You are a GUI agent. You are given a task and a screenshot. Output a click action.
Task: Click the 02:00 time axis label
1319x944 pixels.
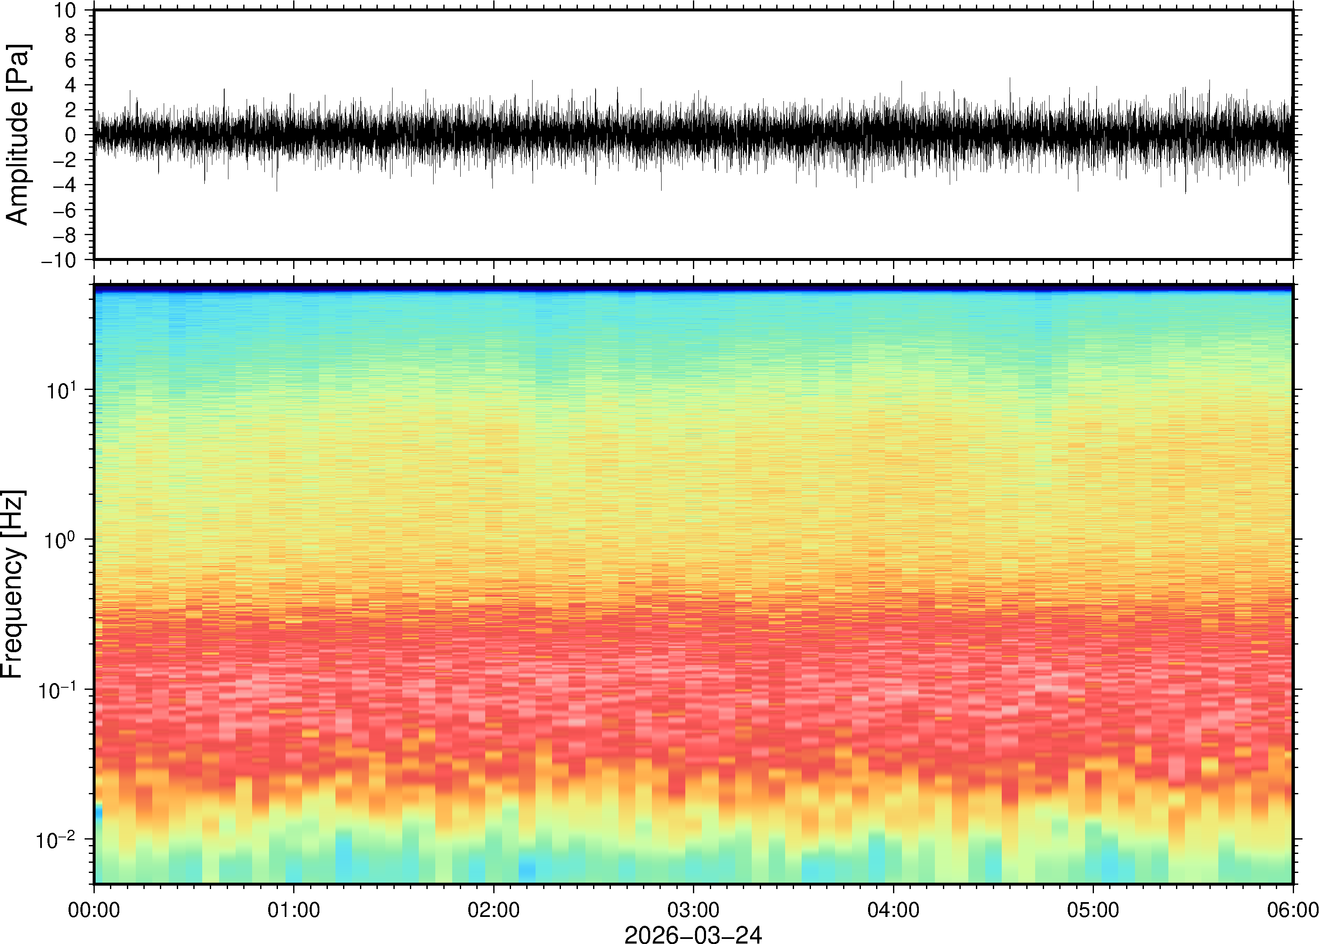pos(494,910)
